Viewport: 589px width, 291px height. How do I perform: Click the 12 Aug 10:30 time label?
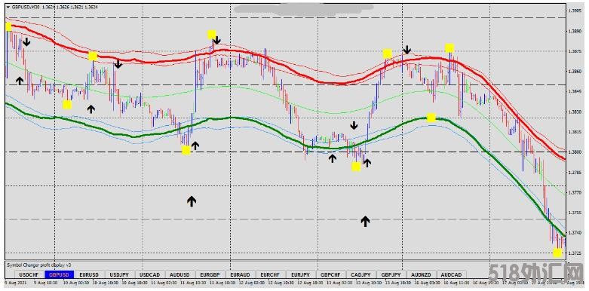[x=281, y=282]
